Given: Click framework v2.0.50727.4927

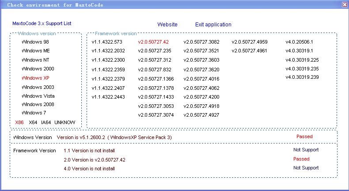Looking at the screenshot, I should pyautogui.click(x=201, y=115).
